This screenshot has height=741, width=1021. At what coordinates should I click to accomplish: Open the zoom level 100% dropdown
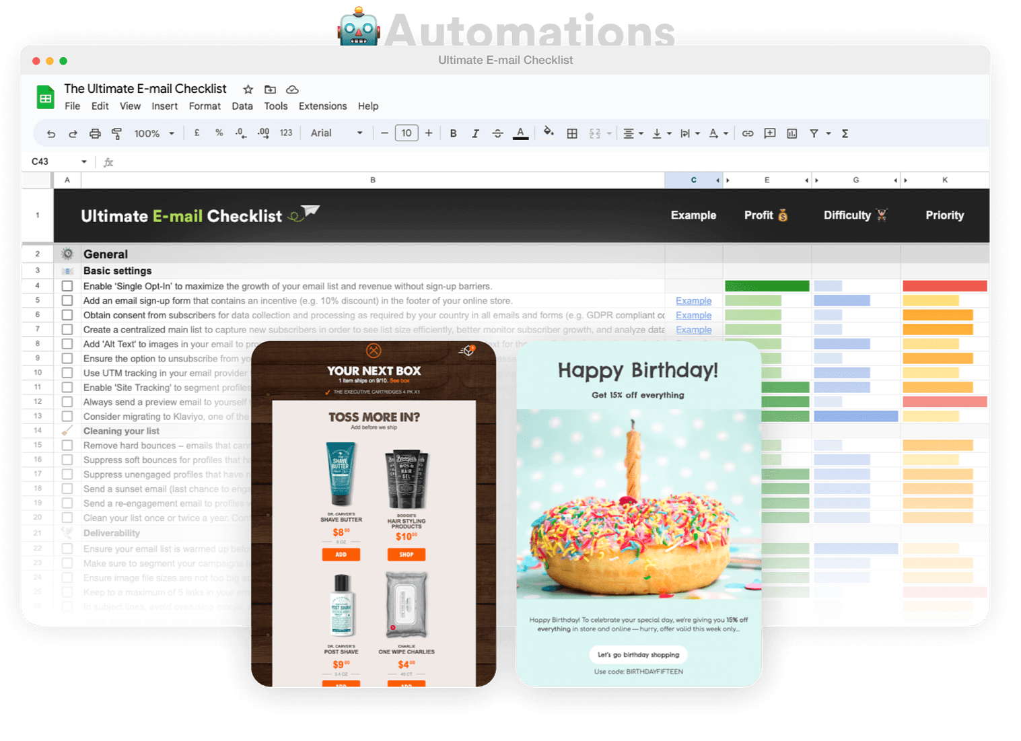click(154, 134)
